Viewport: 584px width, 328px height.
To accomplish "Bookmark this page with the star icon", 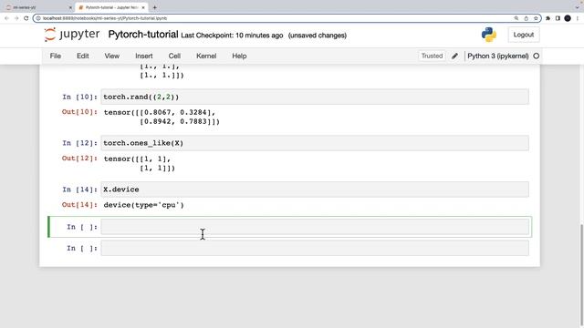I will 536,18.
